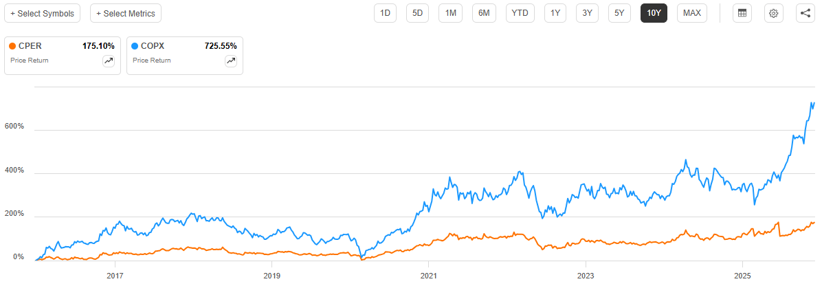Click CPER price return trend icon
This screenshot has width=822, height=286.
109,61
